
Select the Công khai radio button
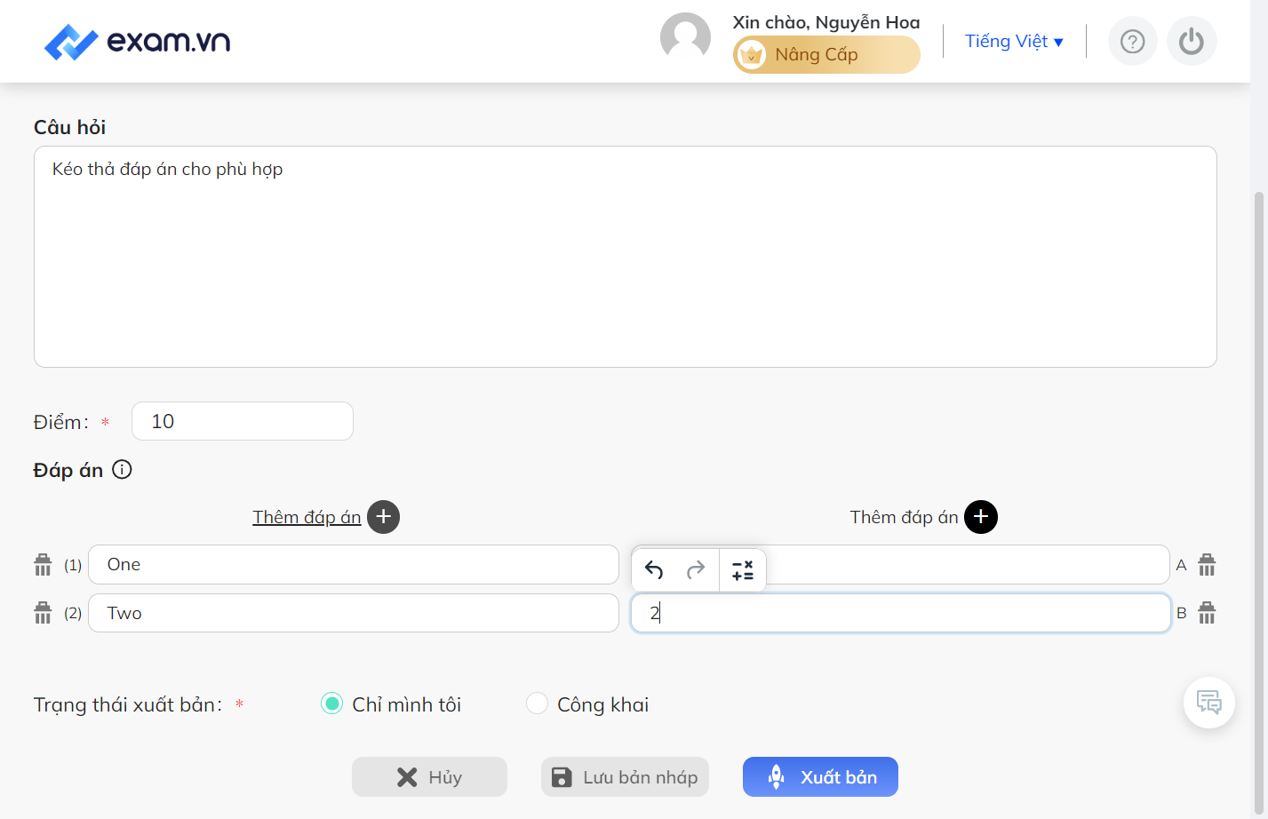537,704
